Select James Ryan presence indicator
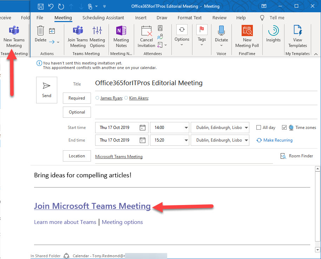Screen dimensions: 321x259 tap(97, 98)
